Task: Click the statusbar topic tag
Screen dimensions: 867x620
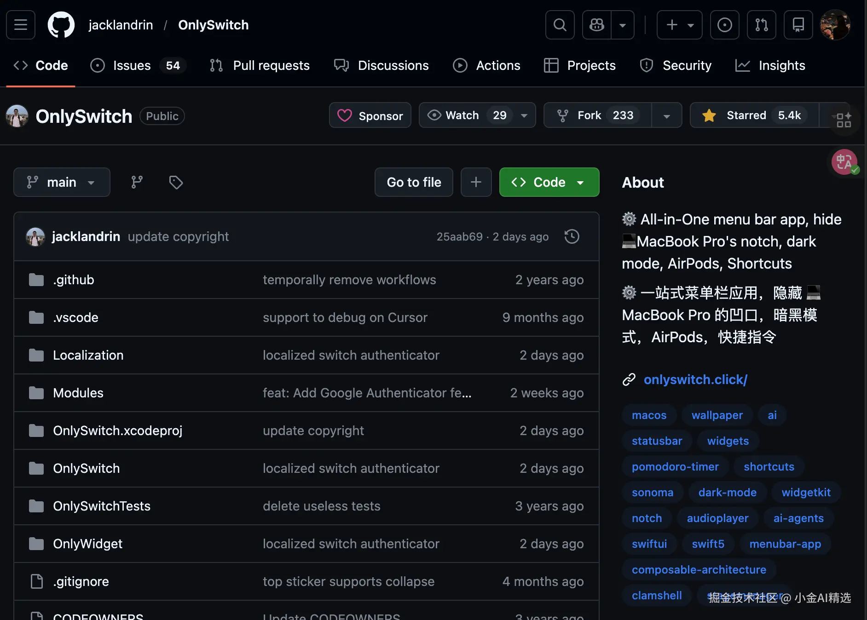Action: pyautogui.click(x=657, y=441)
